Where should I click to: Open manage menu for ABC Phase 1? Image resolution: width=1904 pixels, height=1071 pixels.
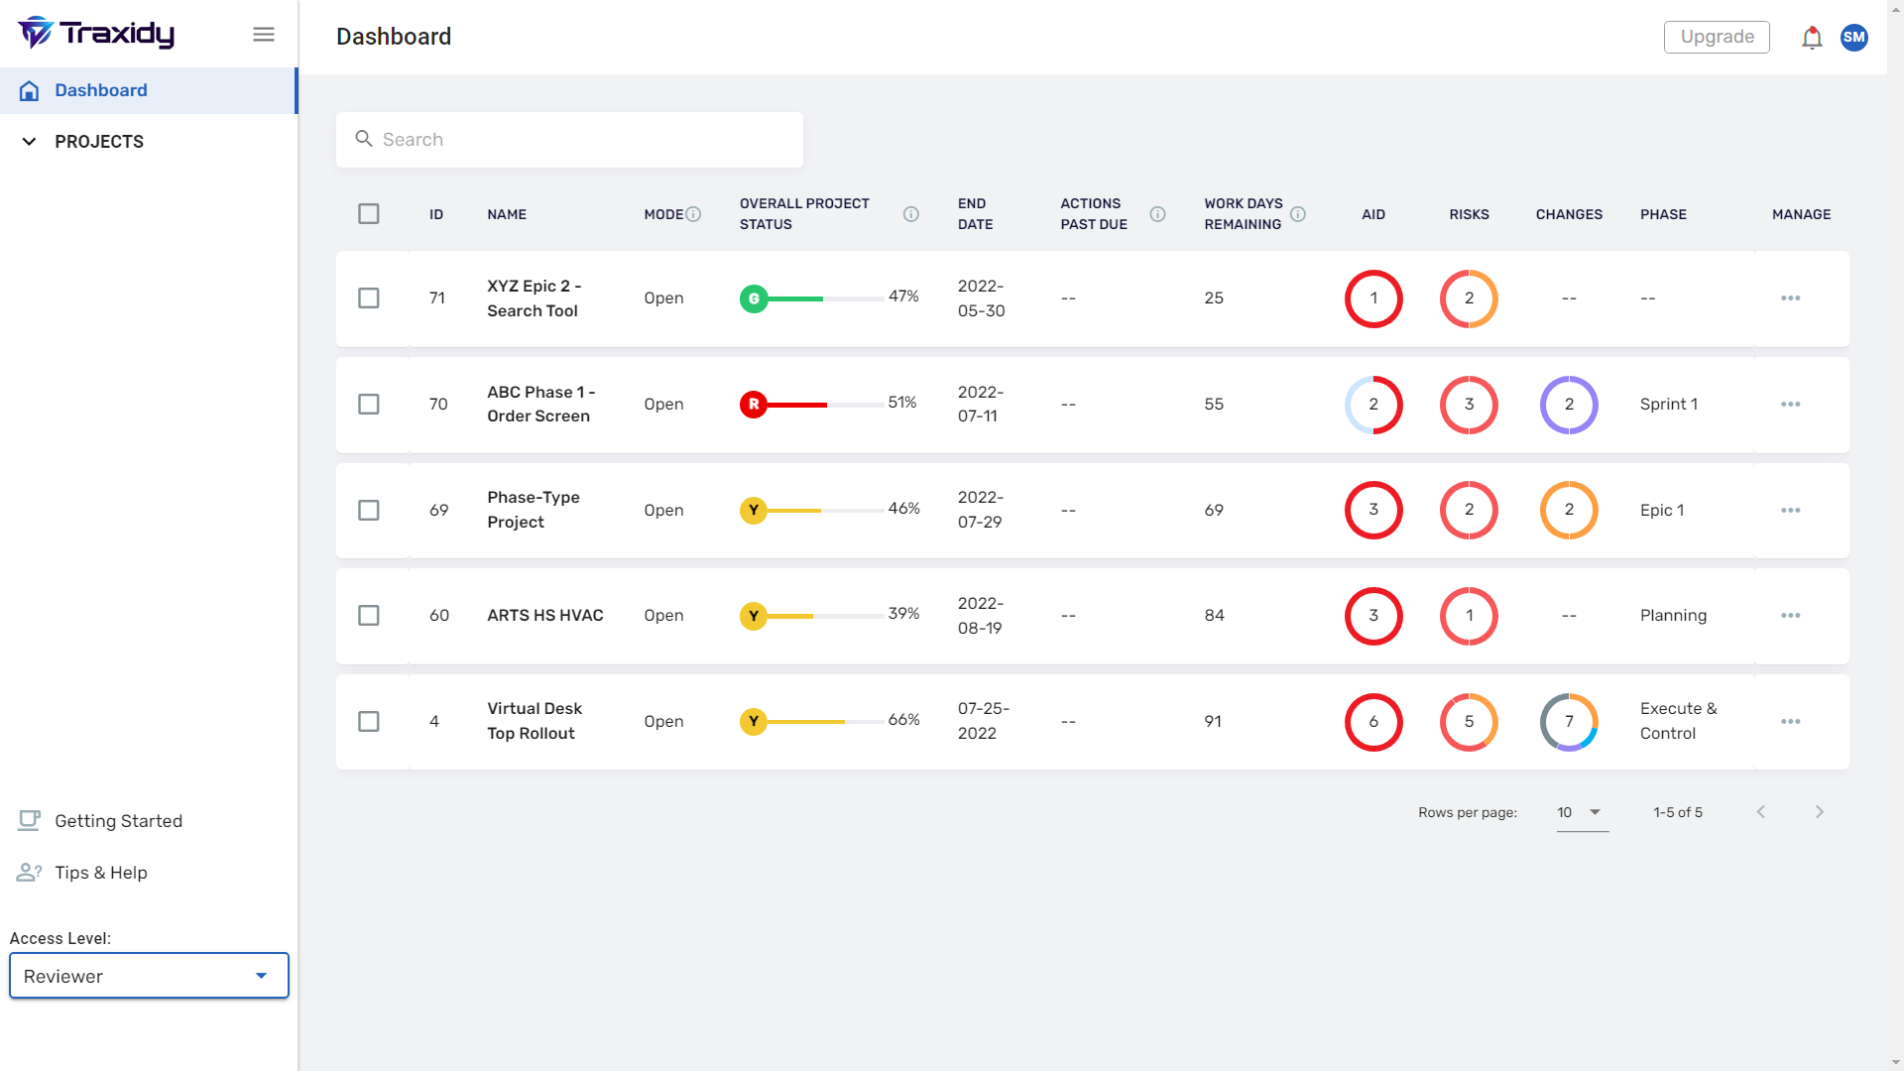[x=1791, y=405]
